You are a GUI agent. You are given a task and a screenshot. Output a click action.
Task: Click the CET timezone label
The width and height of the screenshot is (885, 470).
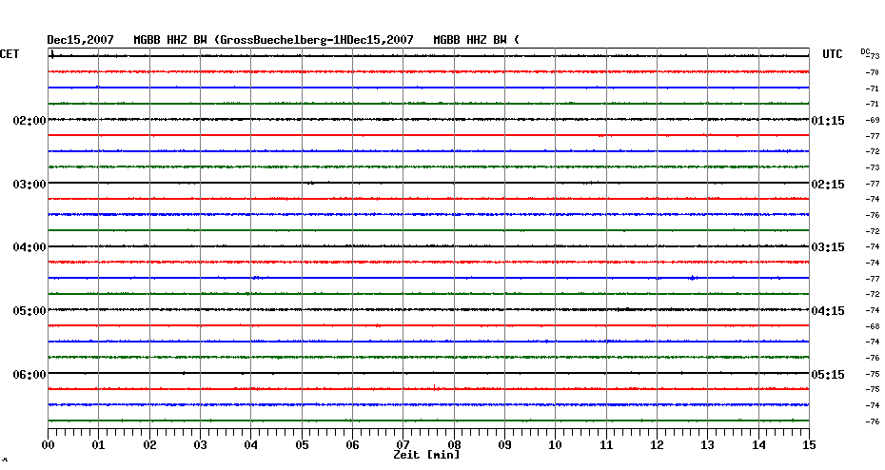tap(10, 54)
